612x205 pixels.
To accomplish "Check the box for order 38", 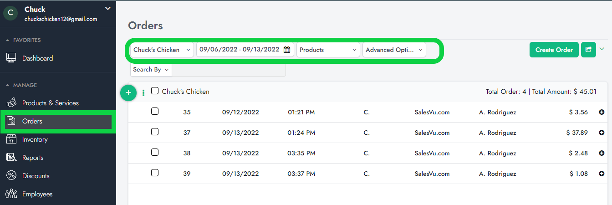I will coord(155,153).
